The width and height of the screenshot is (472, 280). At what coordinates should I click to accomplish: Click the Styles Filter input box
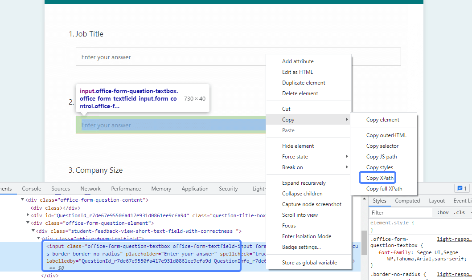click(x=401, y=213)
